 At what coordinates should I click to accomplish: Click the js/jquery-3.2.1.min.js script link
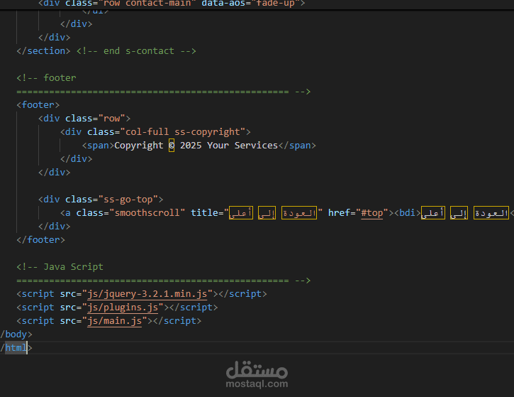(147, 293)
